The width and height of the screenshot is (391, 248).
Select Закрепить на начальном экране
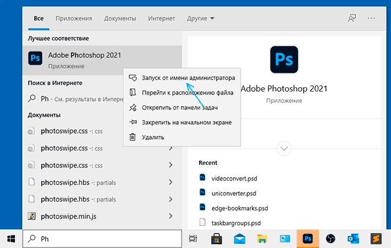(x=182, y=122)
